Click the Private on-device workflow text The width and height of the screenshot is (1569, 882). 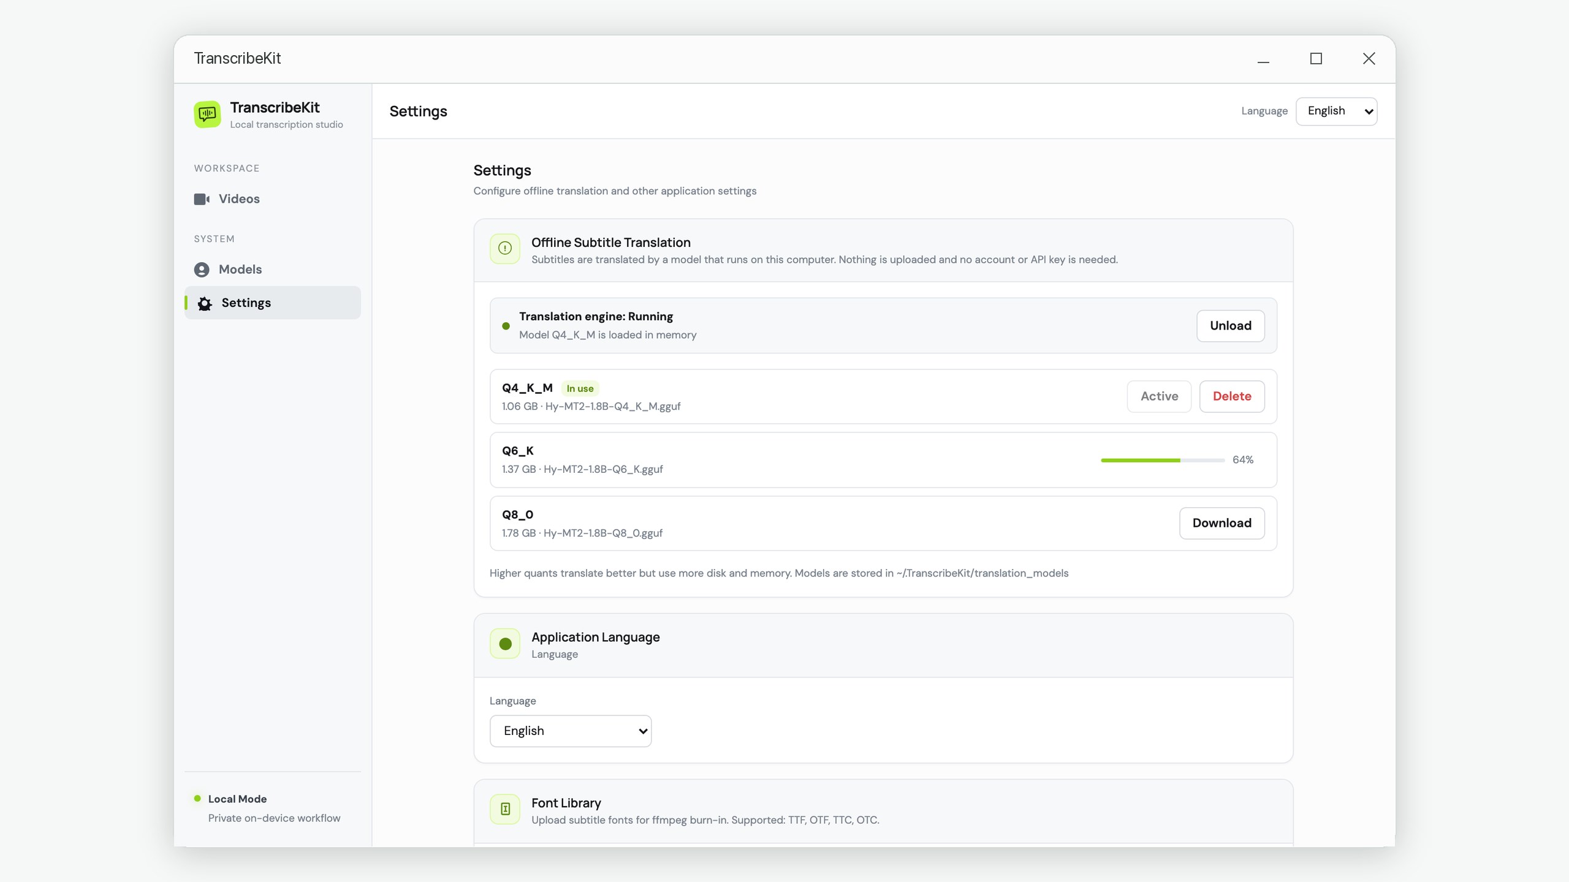274,818
